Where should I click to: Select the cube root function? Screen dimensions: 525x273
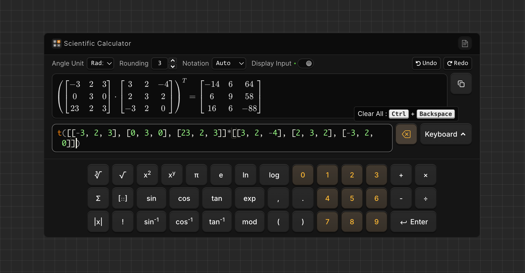coord(98,175)
